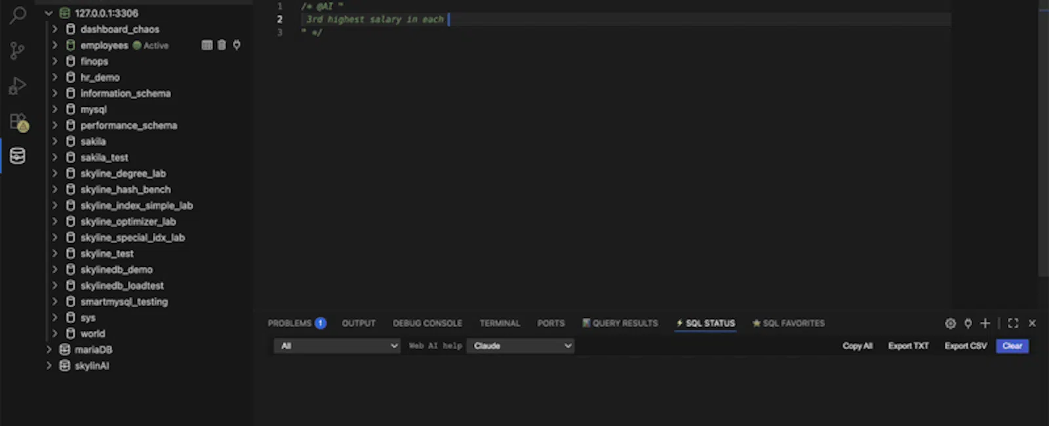This screenshot has width=1049, height=426.
Task: Open the Database explorer view
Action: (x=18, y=156)
